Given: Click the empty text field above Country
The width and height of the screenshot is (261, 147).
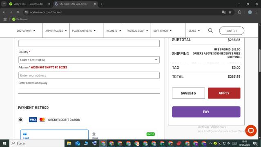Looking at the screenshot, I should (x=89, y=44).
